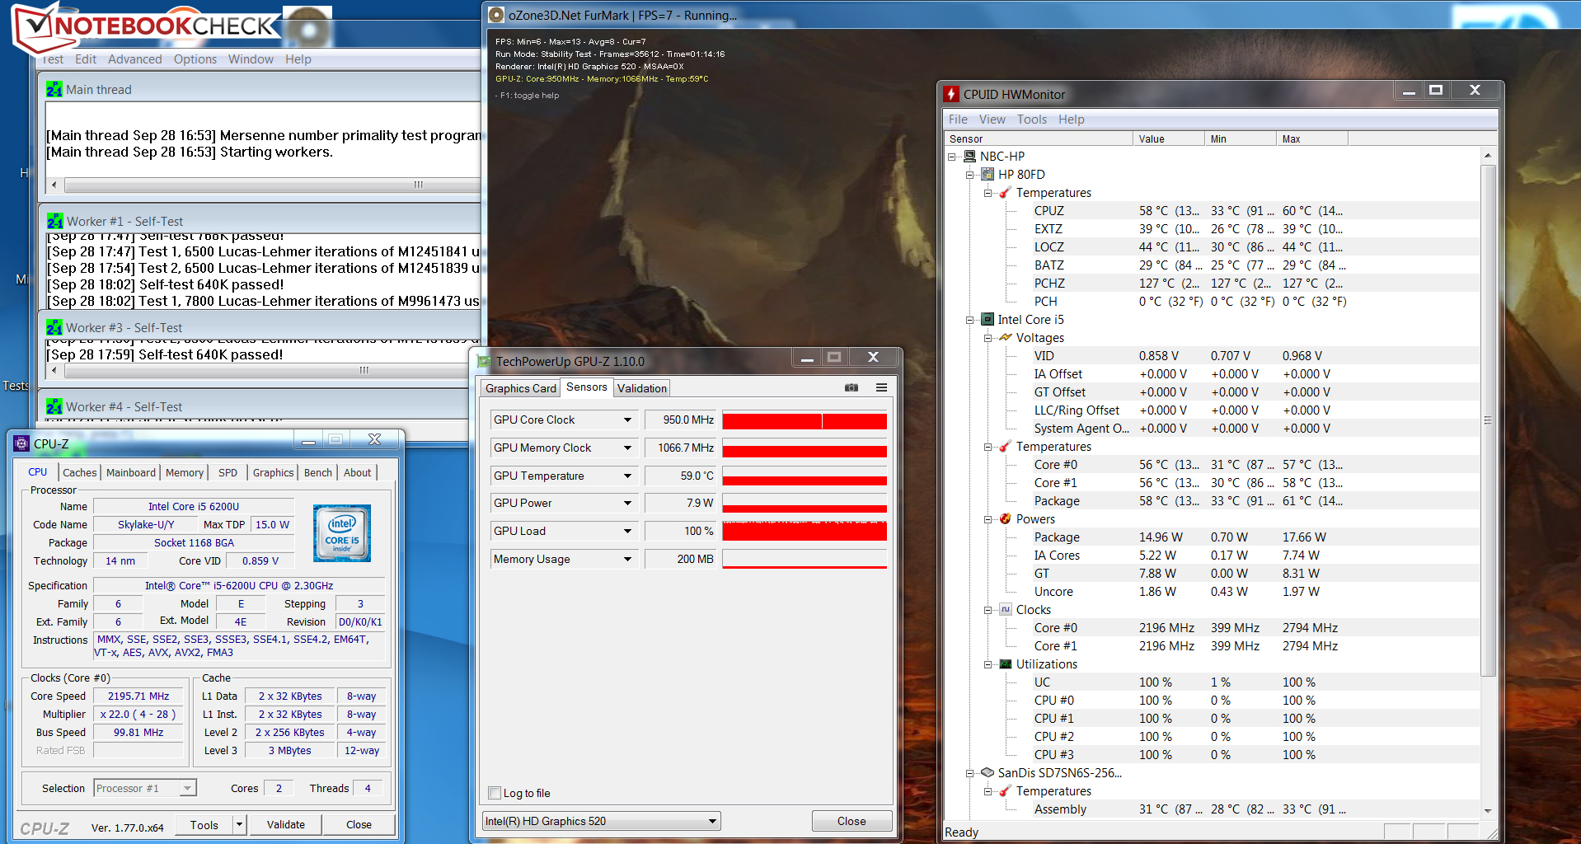Click the CPU-Z title bar icon

pyautogui.click(x=22, y=443)
